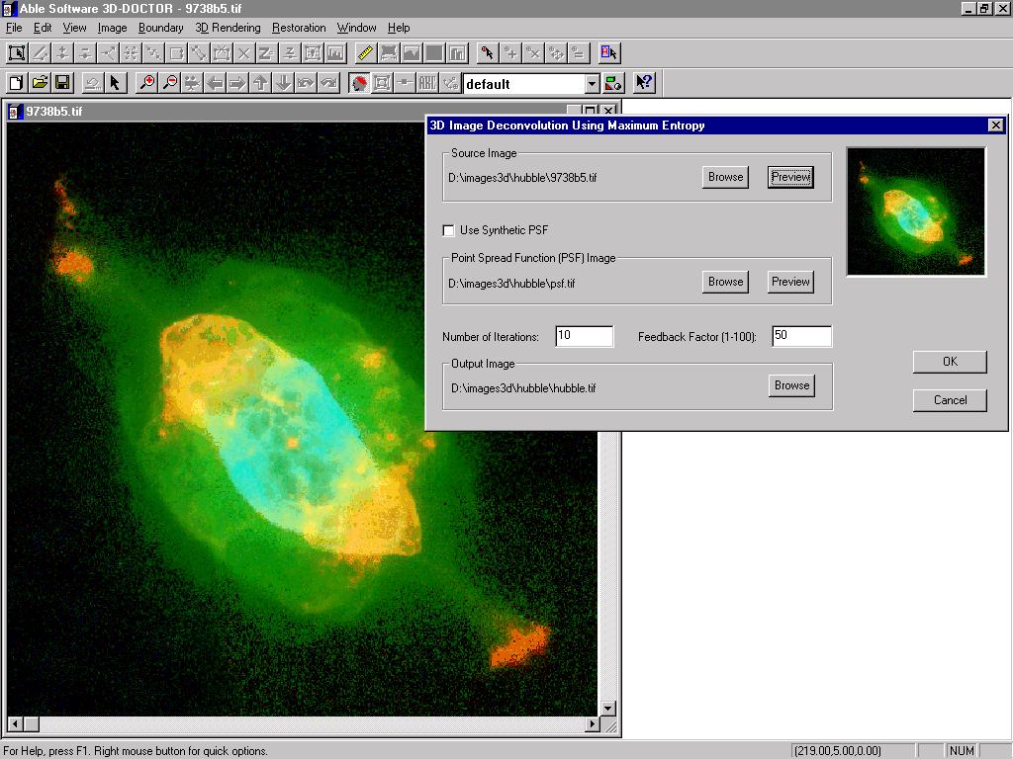Click the red-dot point picker arrow
This screenshot has width=1013, height=759.
[x=487, y=53]
